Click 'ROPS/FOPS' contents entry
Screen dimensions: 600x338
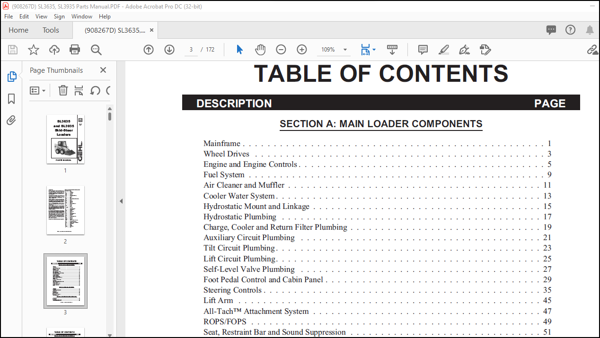point(225,321)
